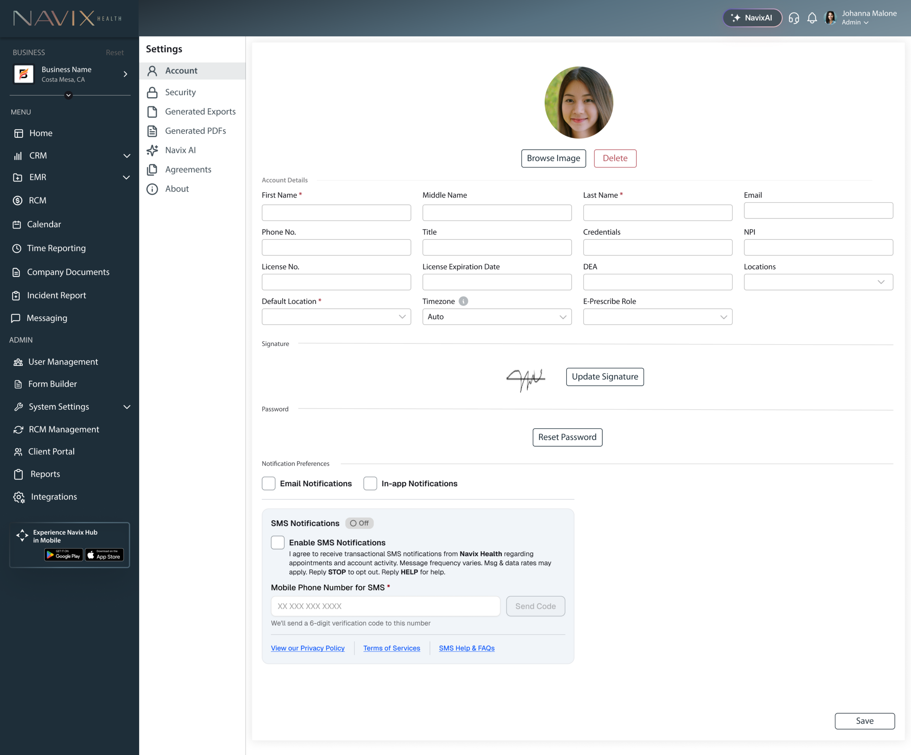Click the Mobile Phone Number input field
The height and width of the screenshot is (755, 911).
click(x=385, y=606)
